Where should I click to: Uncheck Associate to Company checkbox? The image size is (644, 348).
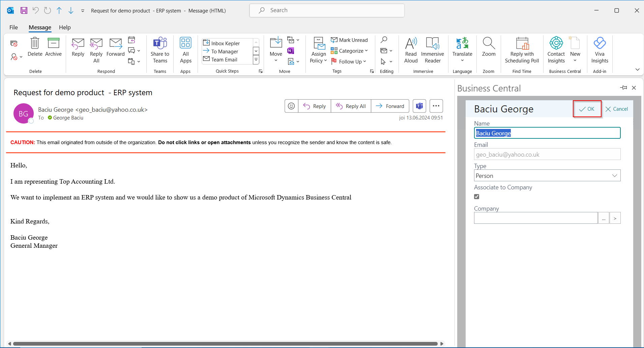[x=476, y=196]
